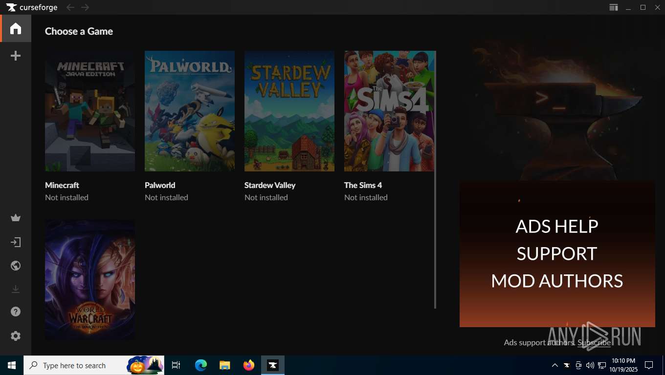Open the settings gear in the sidebar
Viewport: 665px width, 375px height.
pos(16,336)
